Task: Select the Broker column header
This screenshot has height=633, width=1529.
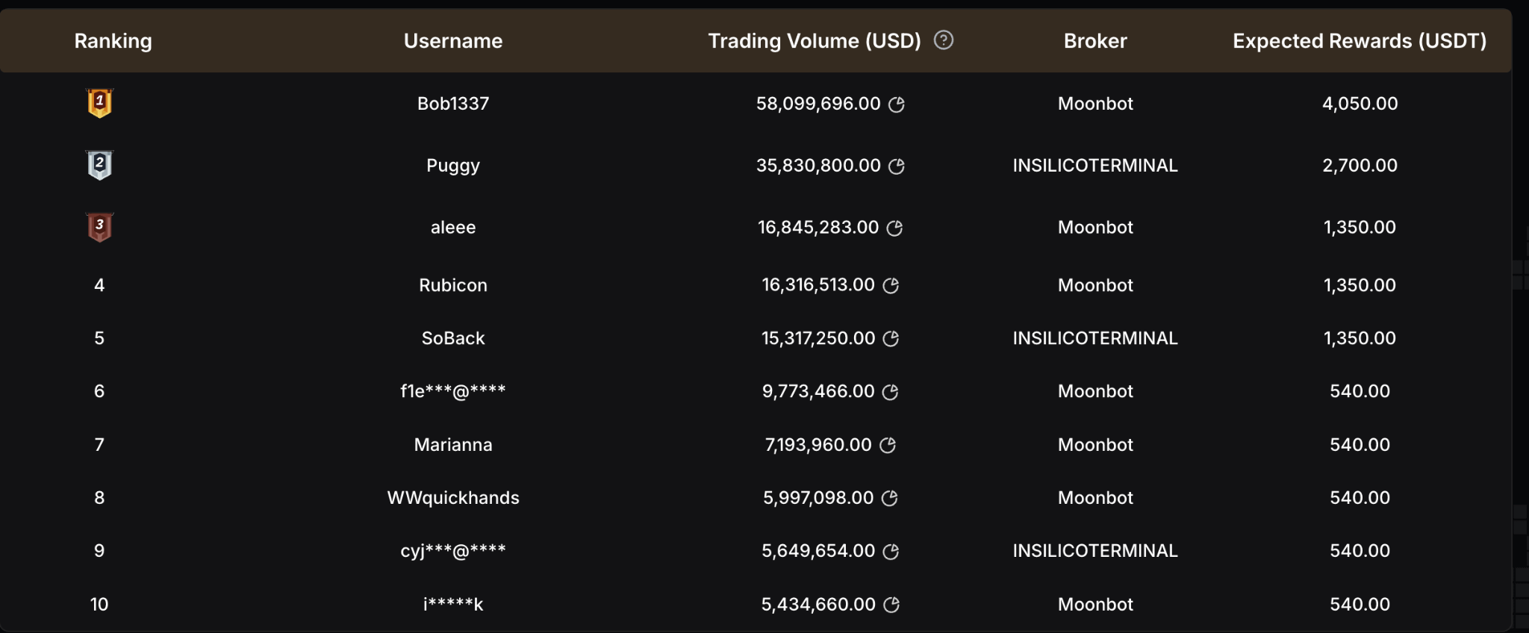Action: [1095, 41]
